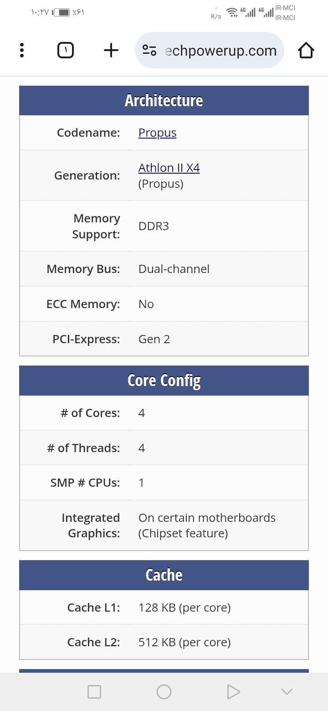328x711 pixels.
Task: Select the Integrated Graphics chipset feature text
Action: click(207, 526)
